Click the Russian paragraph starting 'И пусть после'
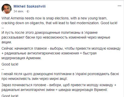 [56, 37]
